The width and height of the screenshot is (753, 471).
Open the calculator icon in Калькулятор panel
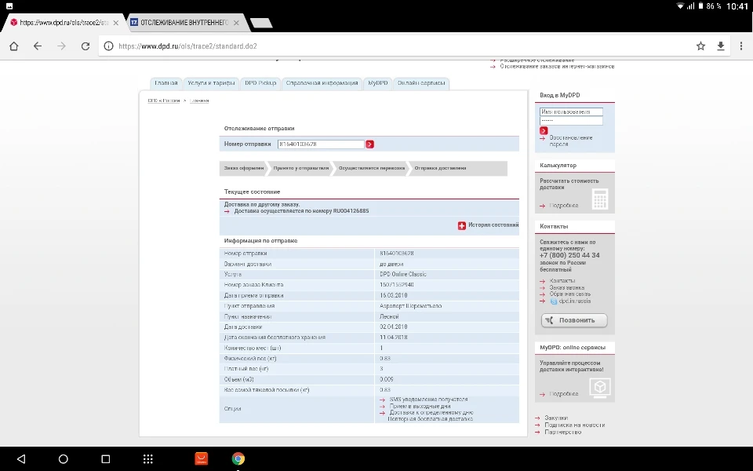pos(600,199)
